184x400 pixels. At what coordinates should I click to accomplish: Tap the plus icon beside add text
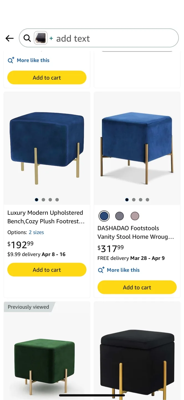click(51, 38)
